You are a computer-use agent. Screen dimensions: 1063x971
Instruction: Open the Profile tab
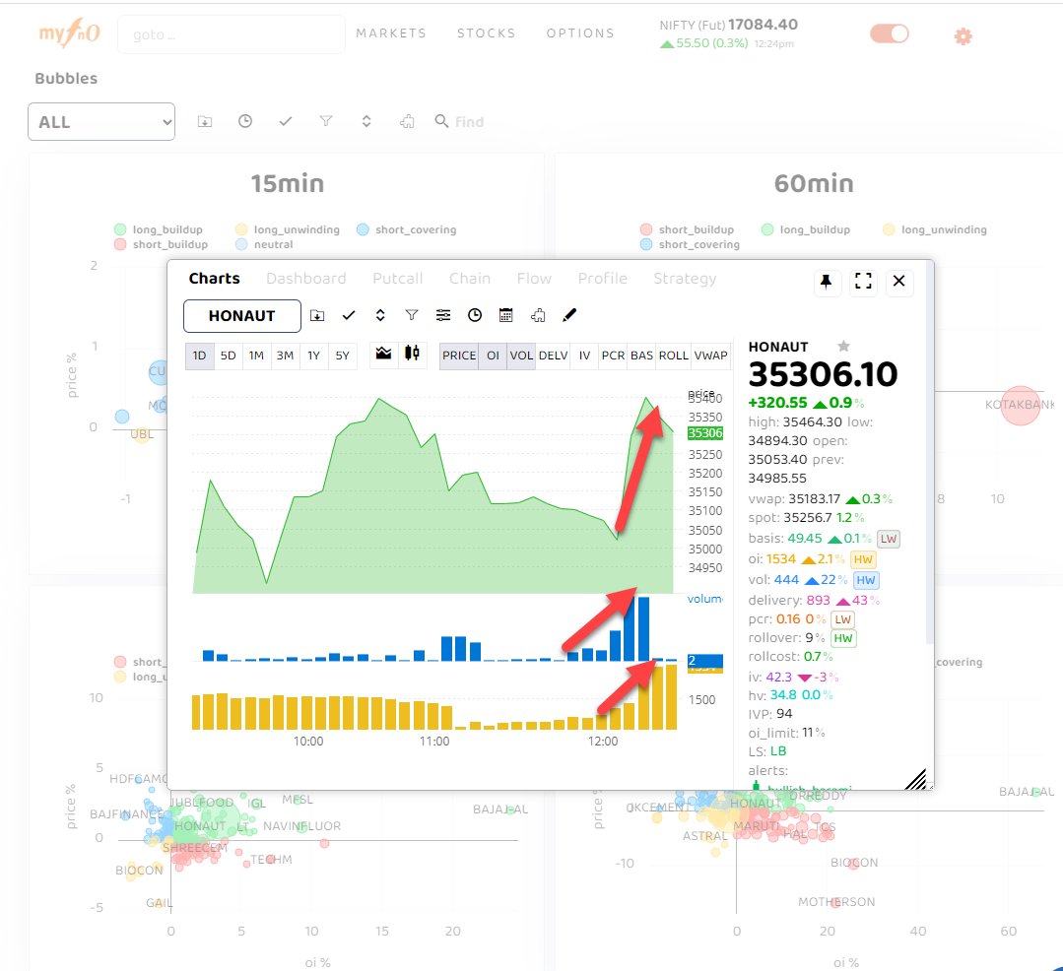click(x=603, y=279)
